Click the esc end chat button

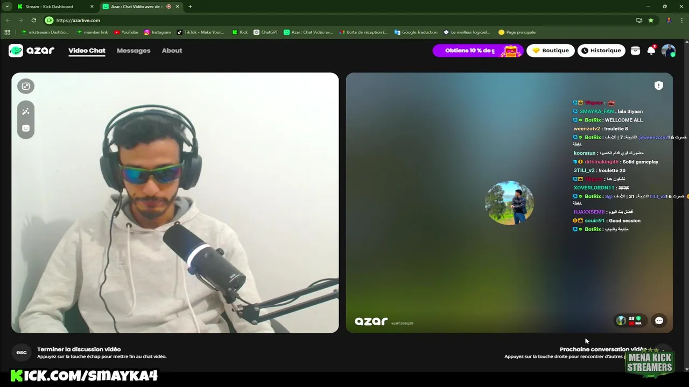click(22, 353)
